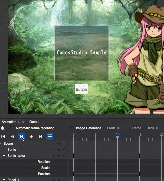Click frame 20 on the timeline ruler

[x=162, y=135]
